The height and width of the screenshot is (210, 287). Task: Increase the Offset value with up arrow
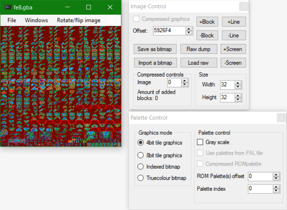pos(189,29)
